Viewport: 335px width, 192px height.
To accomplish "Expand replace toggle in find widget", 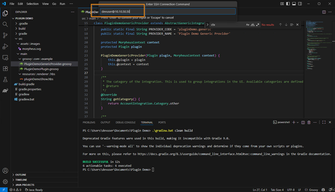I will pyautogui.click(x=207, y=25).
